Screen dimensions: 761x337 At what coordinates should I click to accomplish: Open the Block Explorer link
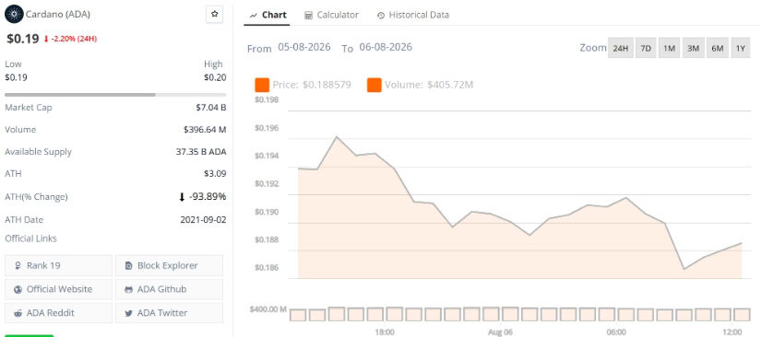[169, 265]
